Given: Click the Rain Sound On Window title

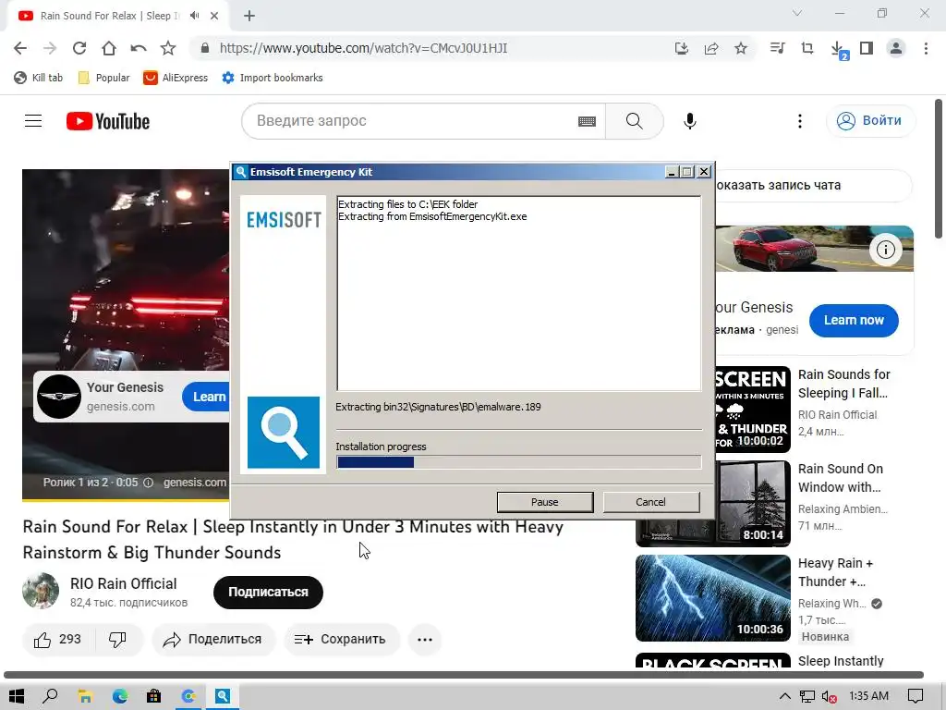Looking at the screenshot, I should pos(841,478).
